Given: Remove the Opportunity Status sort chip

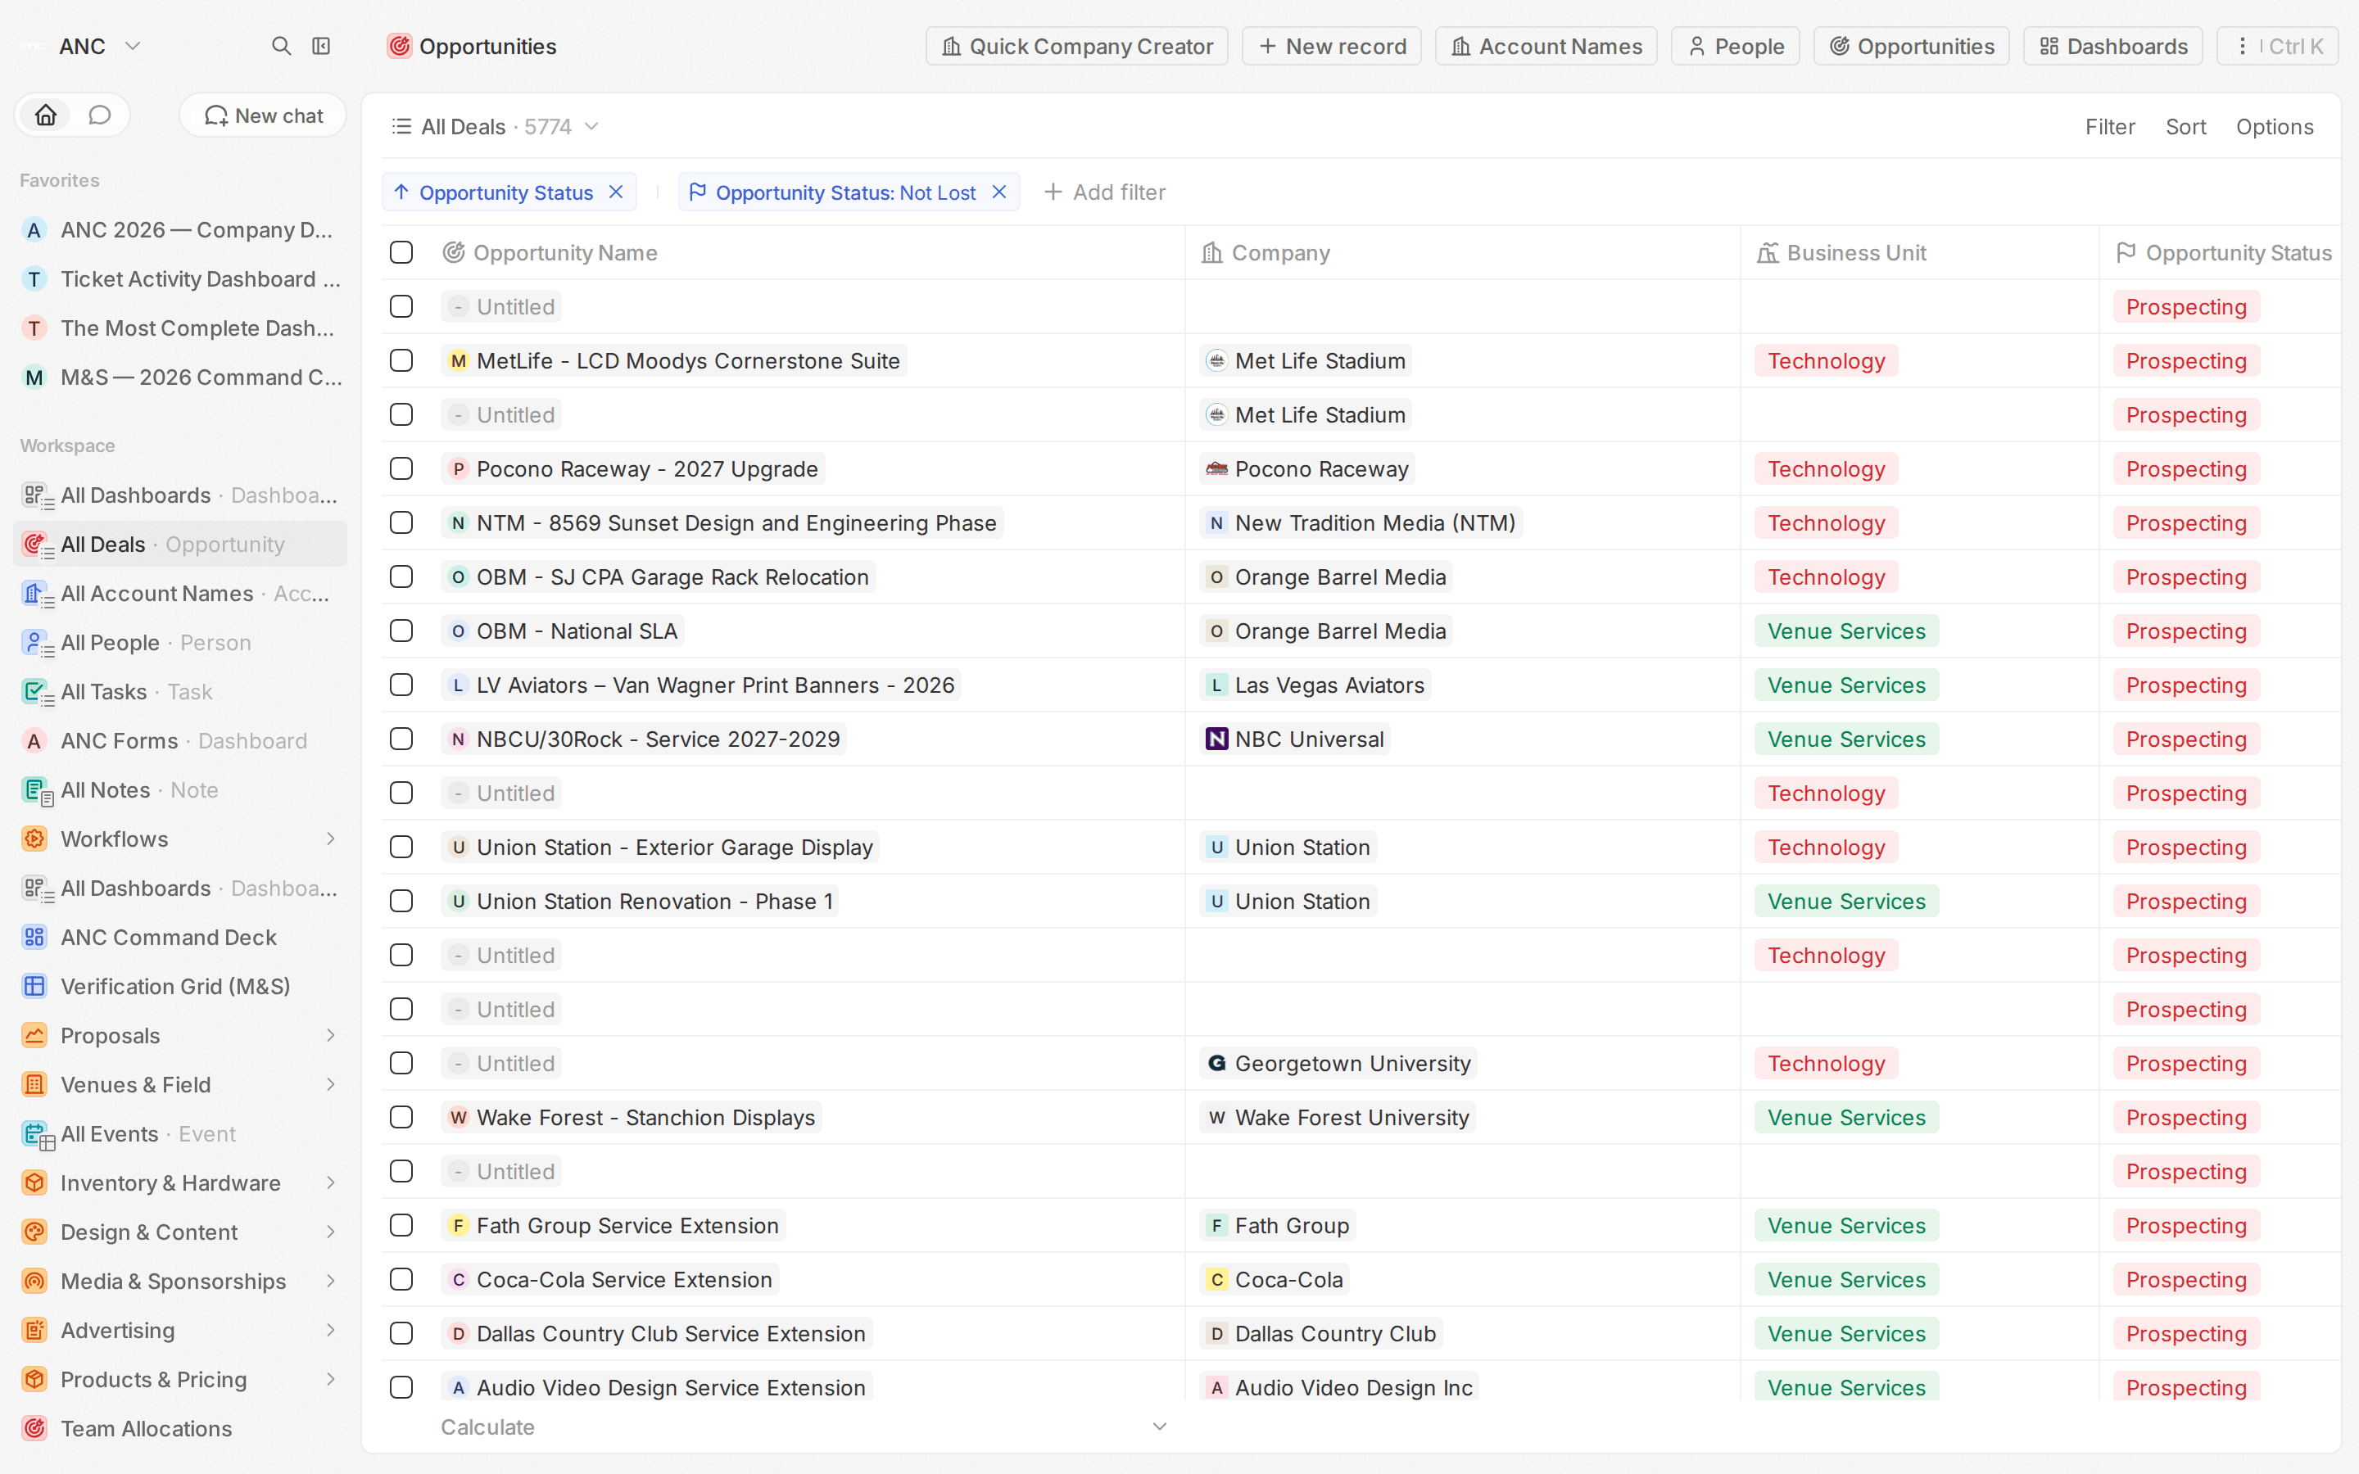Looking at the screenshot, I should [x=616, y=192].
